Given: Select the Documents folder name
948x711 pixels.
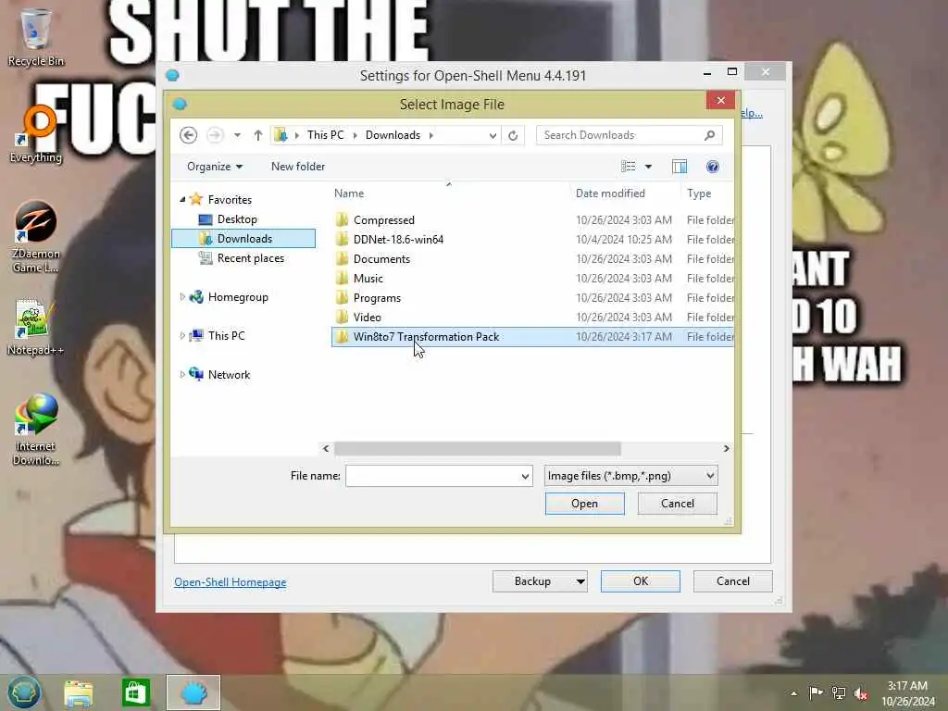Looking at the screenshot, I should [381, 259].
